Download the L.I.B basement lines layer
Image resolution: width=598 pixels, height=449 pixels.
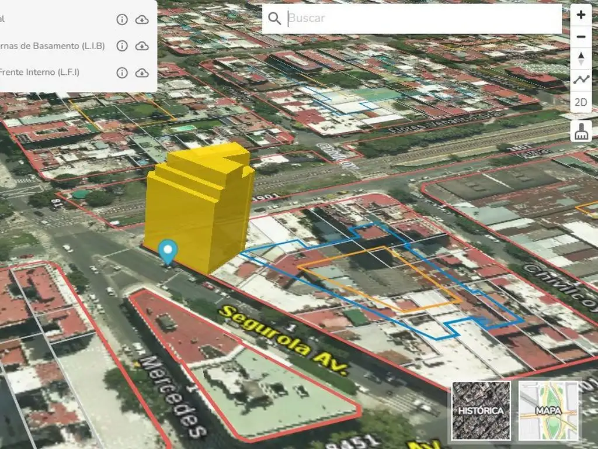click(142, 46)
